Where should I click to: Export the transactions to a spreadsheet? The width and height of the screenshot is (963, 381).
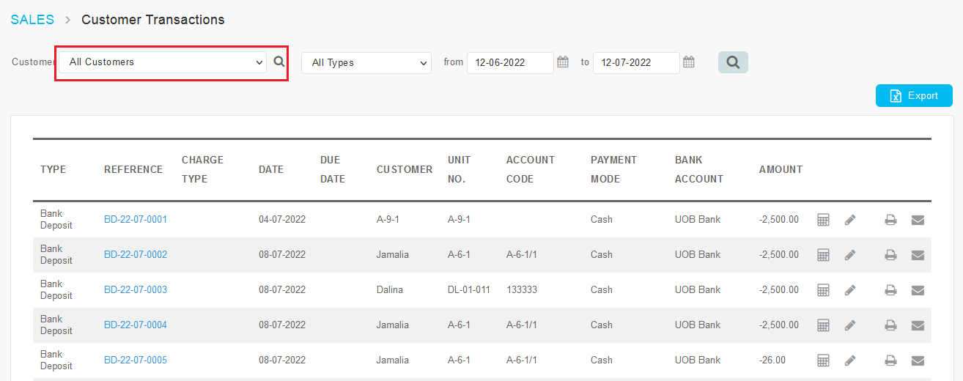[914, 96]
